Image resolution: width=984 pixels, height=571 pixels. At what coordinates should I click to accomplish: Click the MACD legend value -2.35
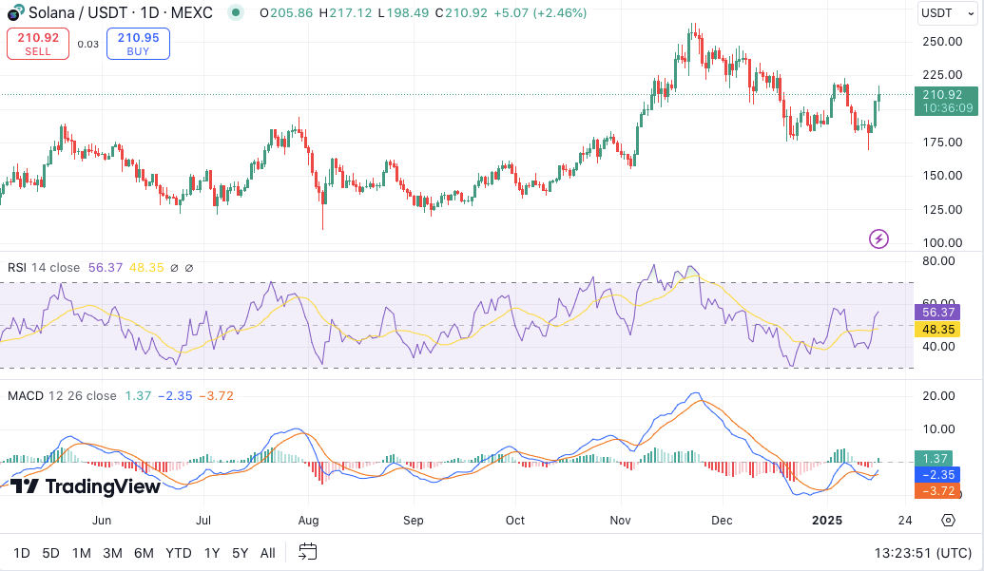coord(175,396)
